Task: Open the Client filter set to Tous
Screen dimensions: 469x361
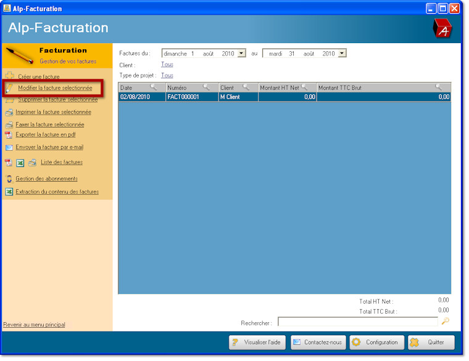Action: click(x=167, y=65)
